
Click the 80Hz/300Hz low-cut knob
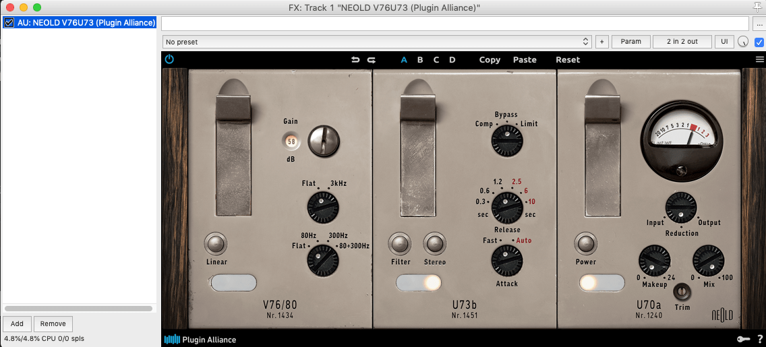tap(323, 261)
